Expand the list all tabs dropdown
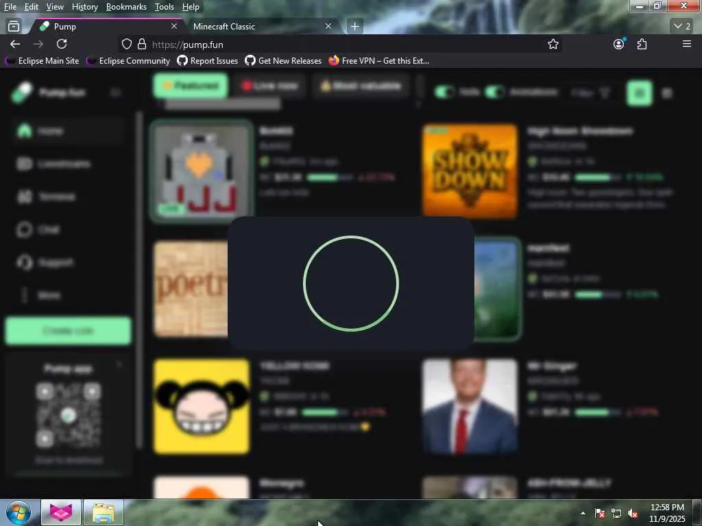 point(683,27)
